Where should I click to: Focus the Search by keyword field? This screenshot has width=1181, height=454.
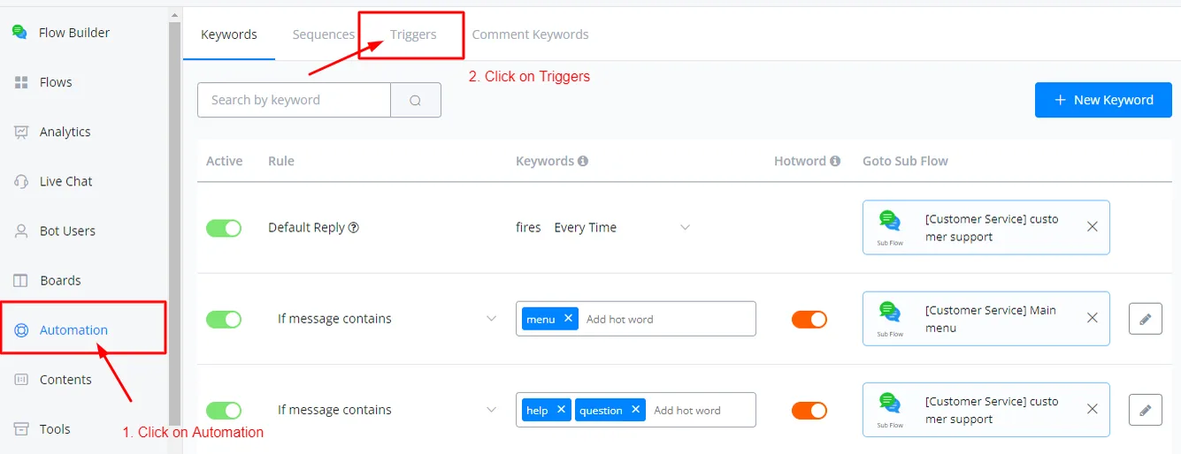coord(294,100)
